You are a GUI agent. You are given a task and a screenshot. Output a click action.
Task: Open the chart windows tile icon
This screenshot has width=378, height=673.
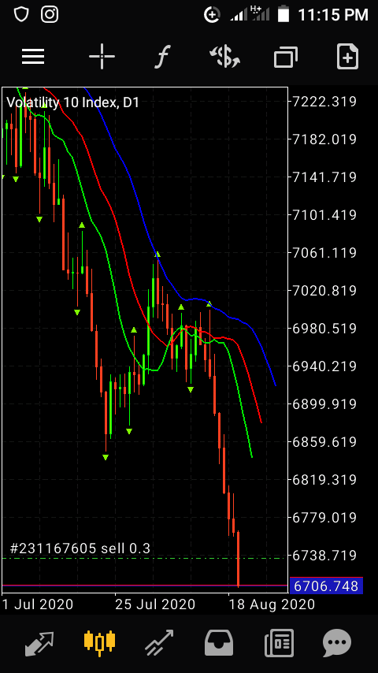coord(286,57)
